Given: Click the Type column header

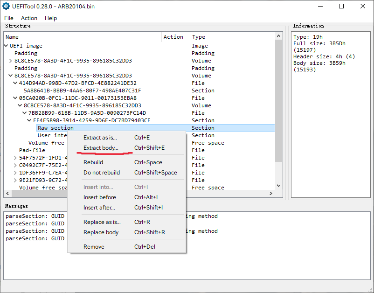Looking at the screenshot, I should [199, 37].
